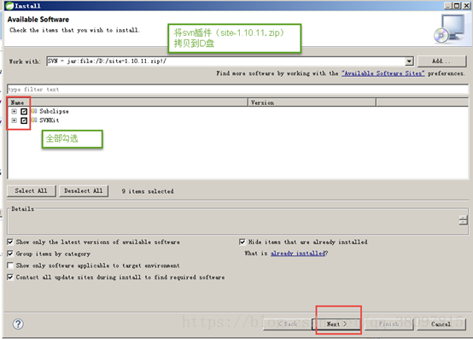Click the type filter text field

pos(237,90)
